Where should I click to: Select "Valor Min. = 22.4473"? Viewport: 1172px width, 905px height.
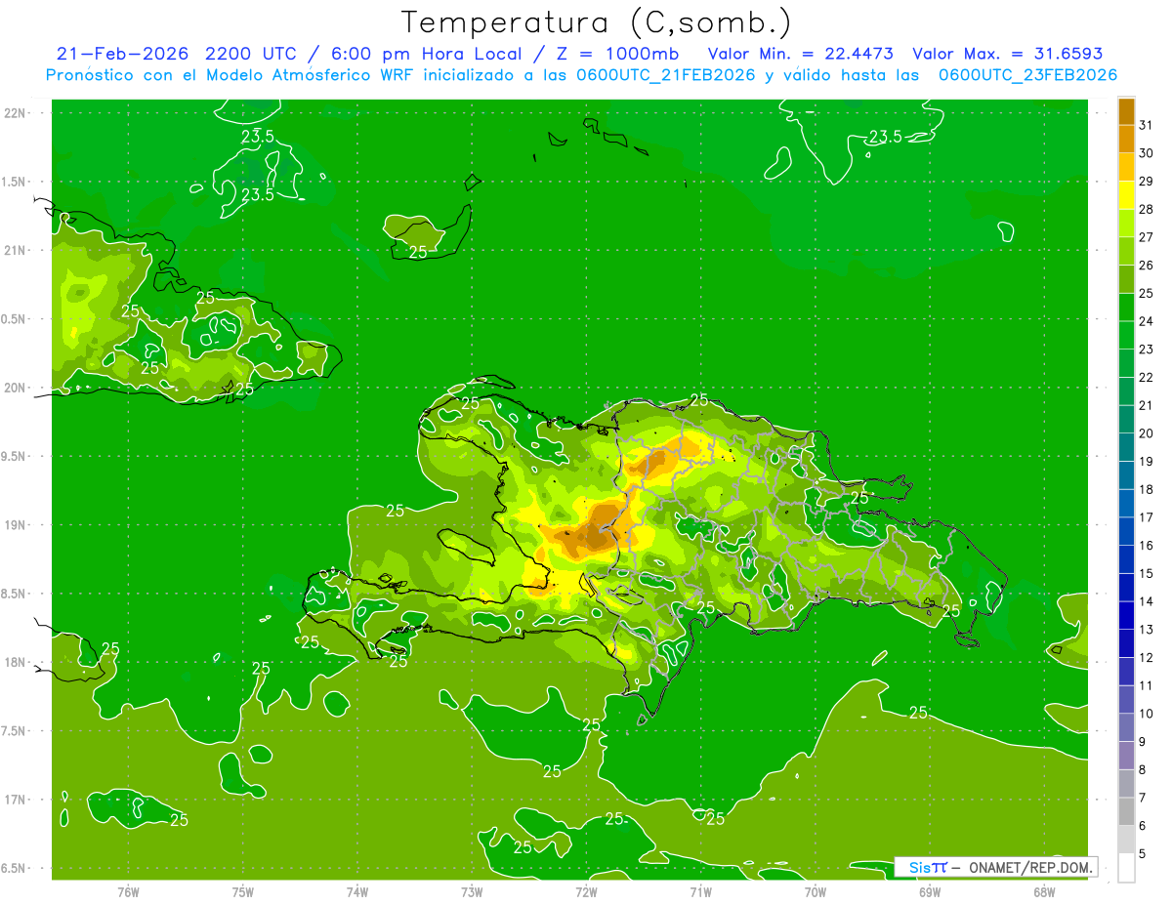(799, 54)
